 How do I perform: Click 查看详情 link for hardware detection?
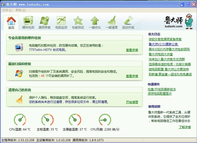(132, 50)
